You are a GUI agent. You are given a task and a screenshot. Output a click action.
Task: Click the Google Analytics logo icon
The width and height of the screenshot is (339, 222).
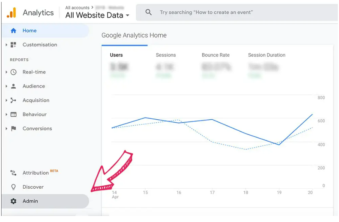11,13
